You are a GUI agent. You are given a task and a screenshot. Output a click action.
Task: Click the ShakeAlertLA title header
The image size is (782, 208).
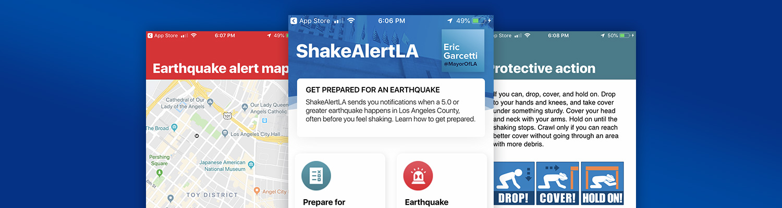357,51
